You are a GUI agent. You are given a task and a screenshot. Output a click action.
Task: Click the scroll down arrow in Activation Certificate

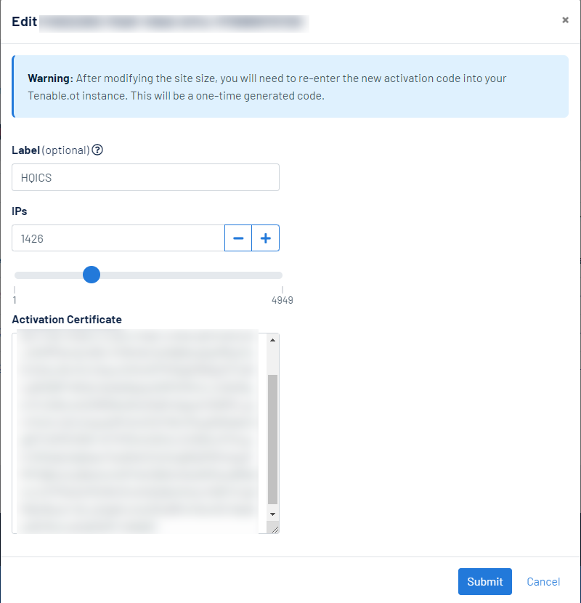[x=273, y=514]
